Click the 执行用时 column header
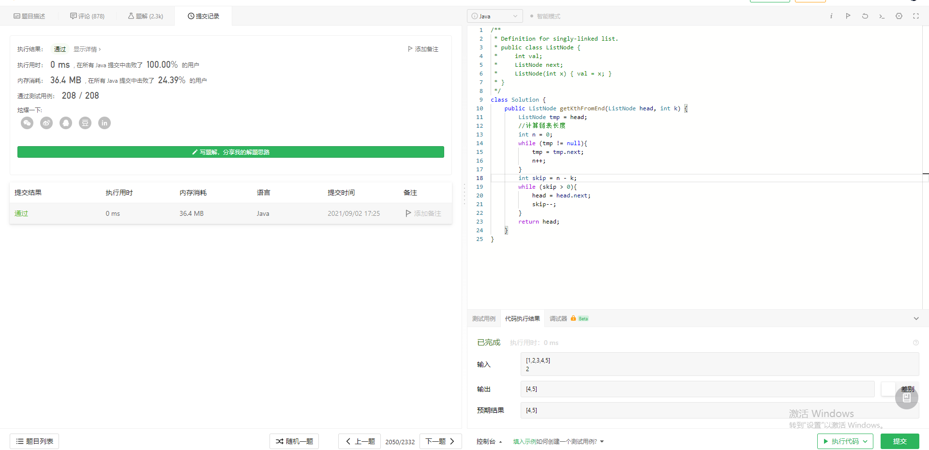Viewport: 929px width, 450px height. pyautogui.click(x=119, y=193)
